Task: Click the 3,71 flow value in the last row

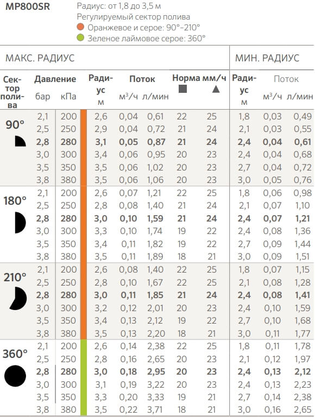Action: [156, 410]
